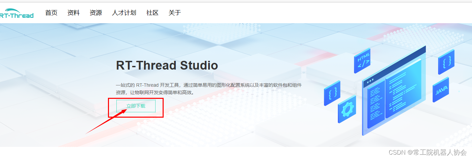Viewport: 472px width, 159px height.
Task: Click the JAVA tile icon
Action: pos(441,89)
